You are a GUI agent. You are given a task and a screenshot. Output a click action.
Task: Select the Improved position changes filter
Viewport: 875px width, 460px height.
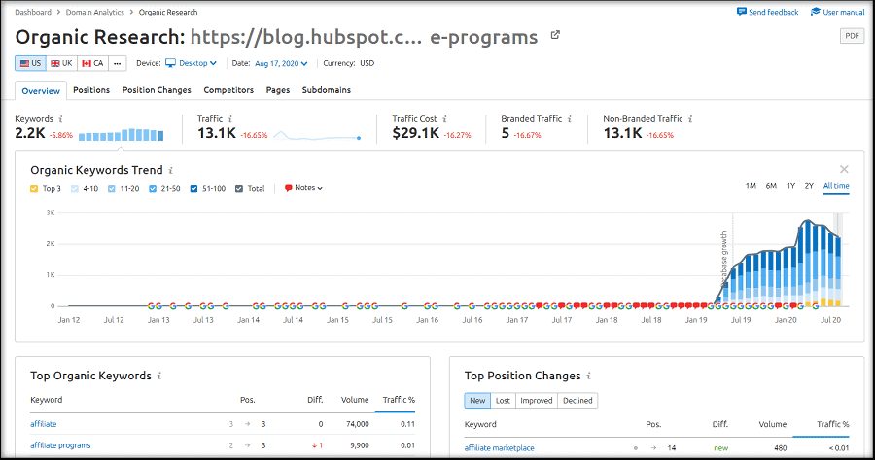pos(537,401)
